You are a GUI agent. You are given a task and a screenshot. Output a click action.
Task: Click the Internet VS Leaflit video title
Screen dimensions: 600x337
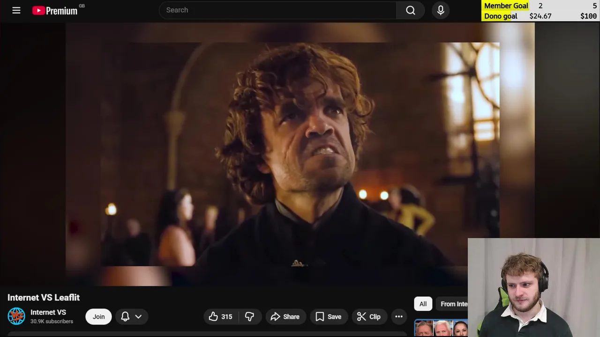(x=44, y=298)
